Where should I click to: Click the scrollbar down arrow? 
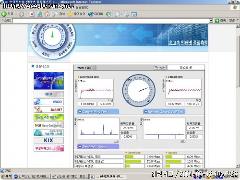point(238,166)
